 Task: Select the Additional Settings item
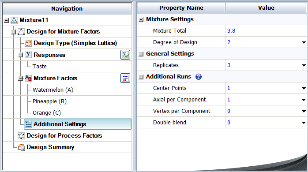pos(77,124)
